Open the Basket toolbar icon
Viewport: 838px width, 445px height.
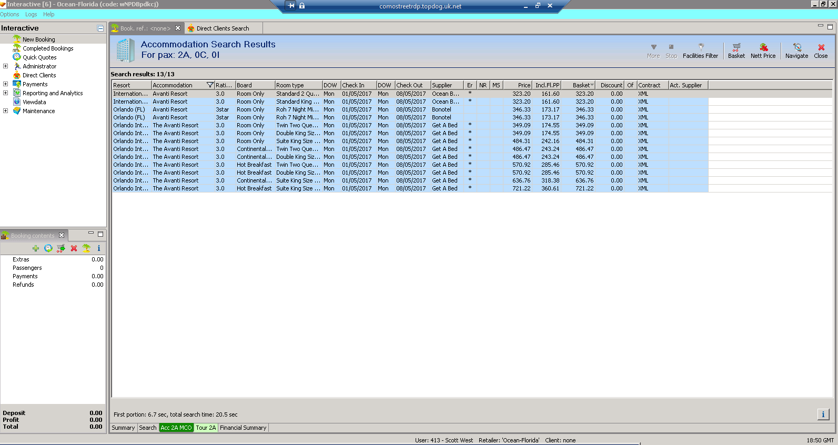pyautogui.click(x=736, y=50)
